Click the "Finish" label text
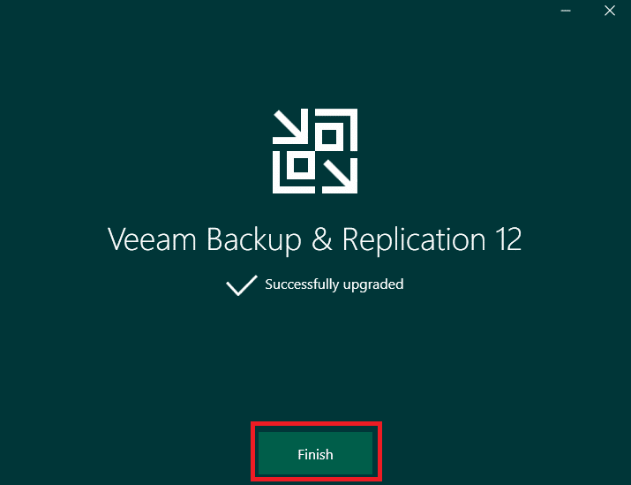This screenshot has width=631, height=485. pos(315,454)
